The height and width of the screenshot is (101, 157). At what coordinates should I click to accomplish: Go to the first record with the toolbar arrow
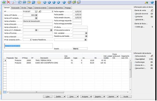point(45,2)
